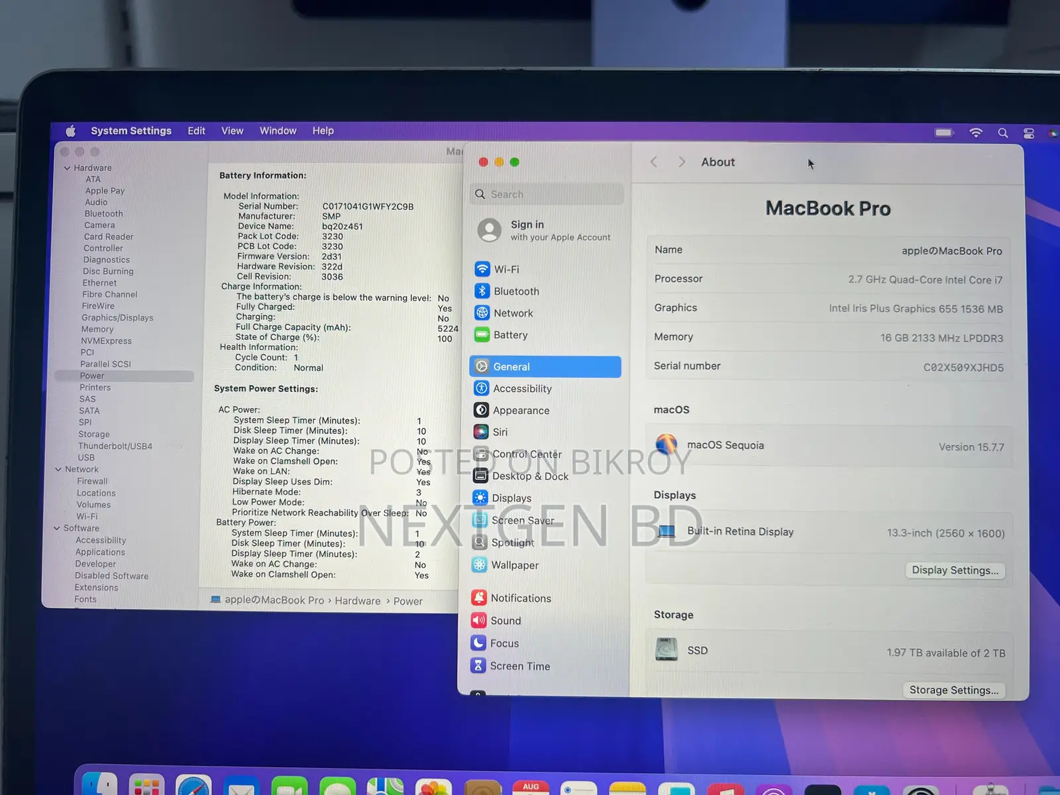The height and width of the screenshot is (795, 1060).
Task: Click the SSD drive icon under Storage
Action: point(666,649)
